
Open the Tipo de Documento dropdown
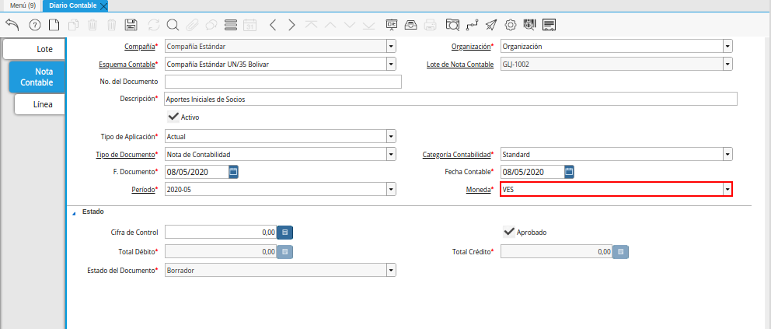click(x=392, y=155)
